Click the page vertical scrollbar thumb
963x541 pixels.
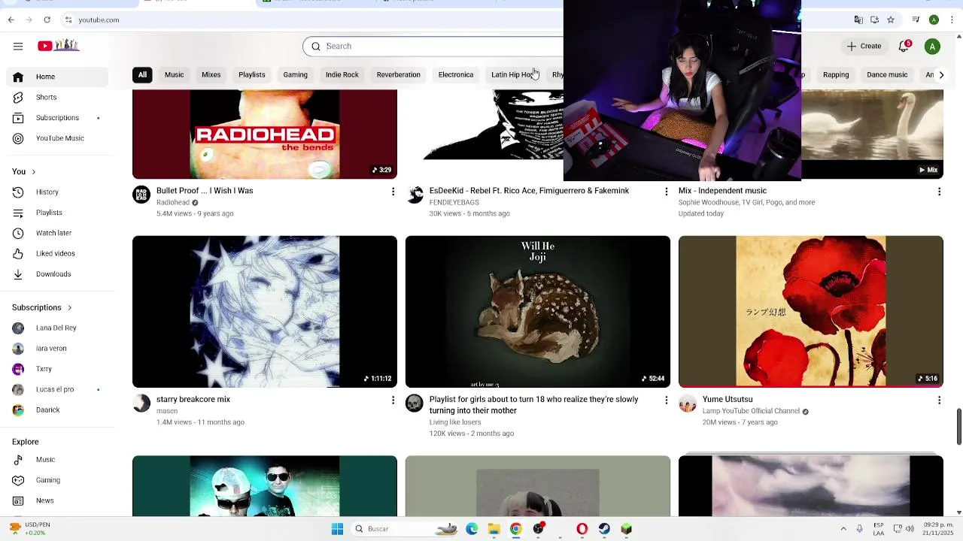coord(959,427)
